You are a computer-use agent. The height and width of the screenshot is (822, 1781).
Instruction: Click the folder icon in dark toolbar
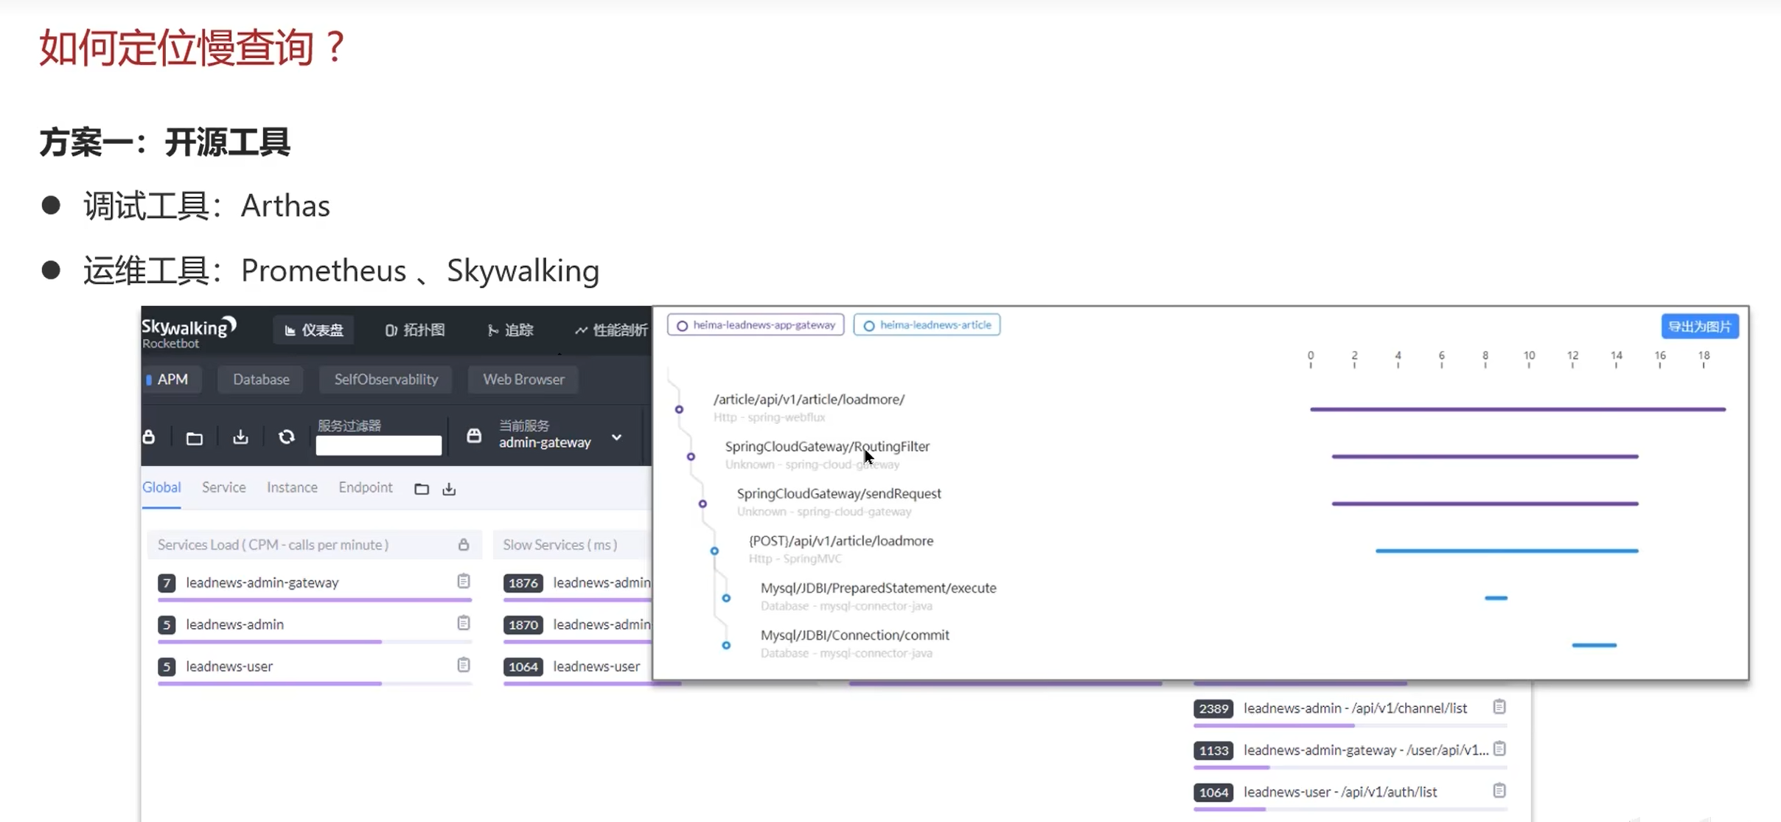pos(195,439)
